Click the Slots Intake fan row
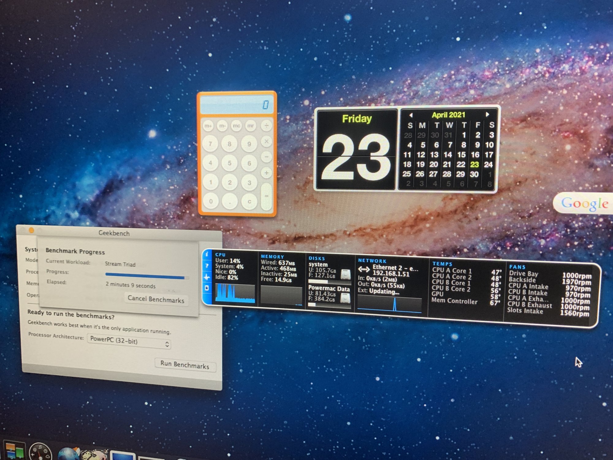 click(548, 312)
